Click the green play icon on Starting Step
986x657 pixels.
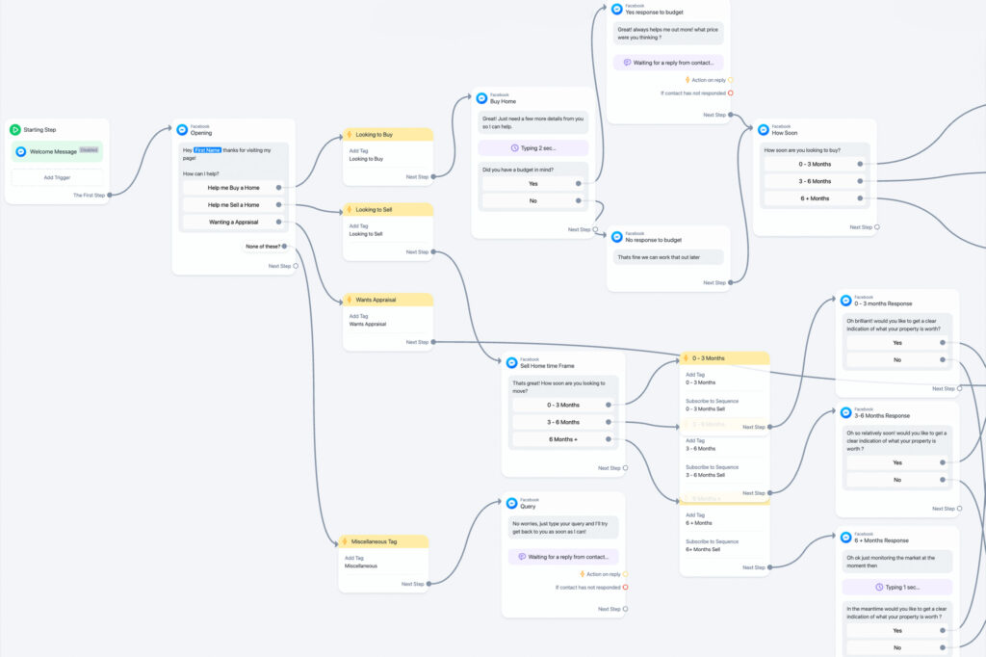click(x=15, y=129)
